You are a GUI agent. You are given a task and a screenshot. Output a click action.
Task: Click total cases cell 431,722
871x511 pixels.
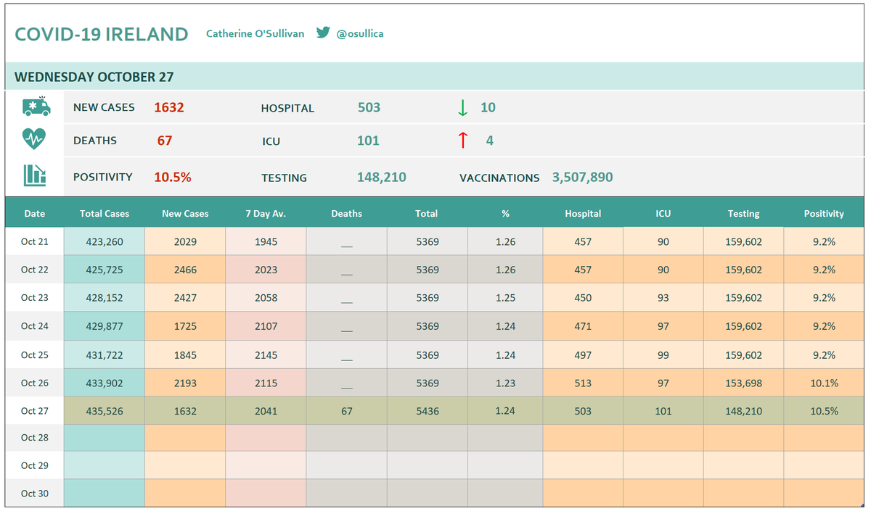click(105, 355)
